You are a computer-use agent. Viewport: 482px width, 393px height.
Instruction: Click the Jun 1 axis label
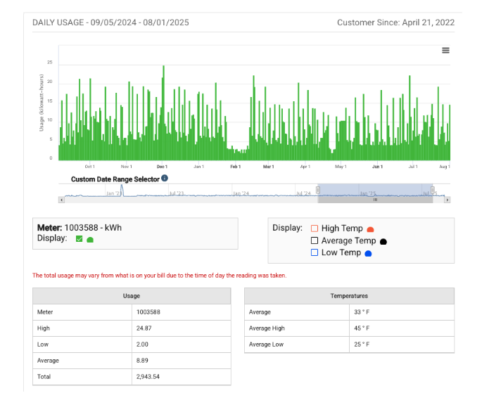point(377,167)
